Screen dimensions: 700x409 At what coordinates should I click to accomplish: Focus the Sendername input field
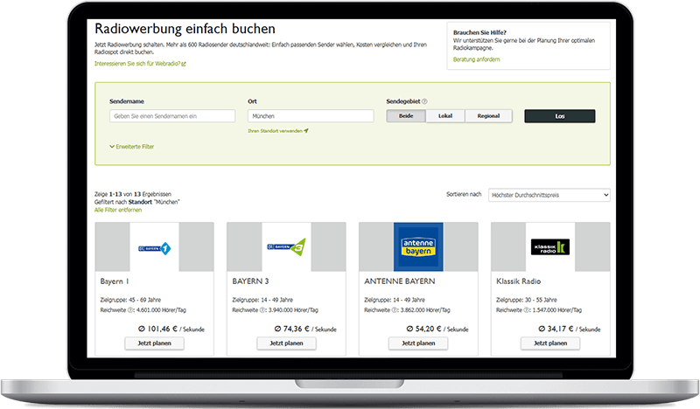(172, 116)
